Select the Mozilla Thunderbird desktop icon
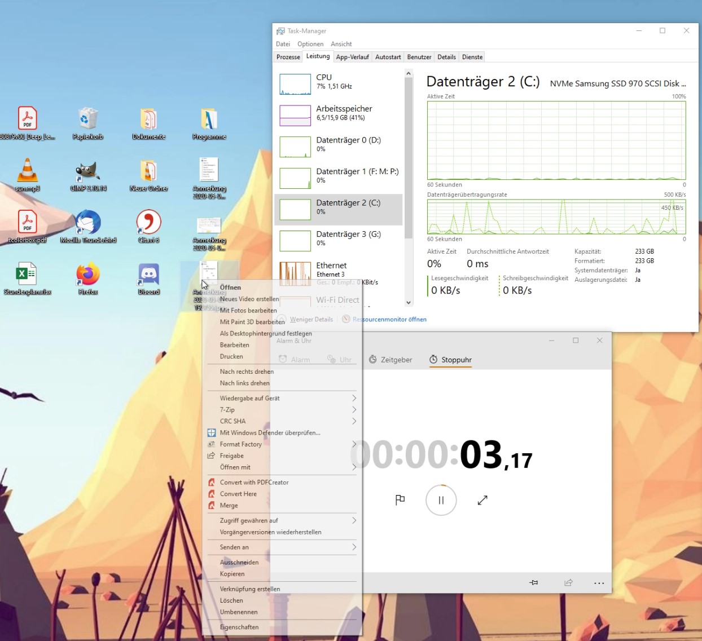The width and height of the screenshot is (702, 641). pyautogui.click(x=88, y=227)
